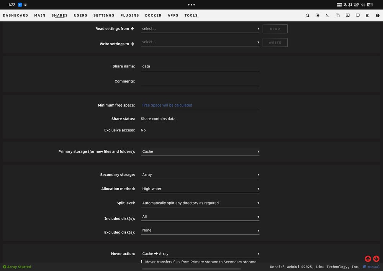Tap the Wi-Fi status icon
The height and width of the screenshot is (271, 383).
point(363,5)
